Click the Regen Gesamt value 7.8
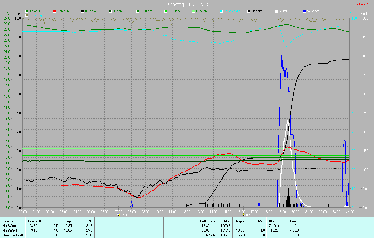The width and height of the screenshot is (374, 238). (262, 235)
